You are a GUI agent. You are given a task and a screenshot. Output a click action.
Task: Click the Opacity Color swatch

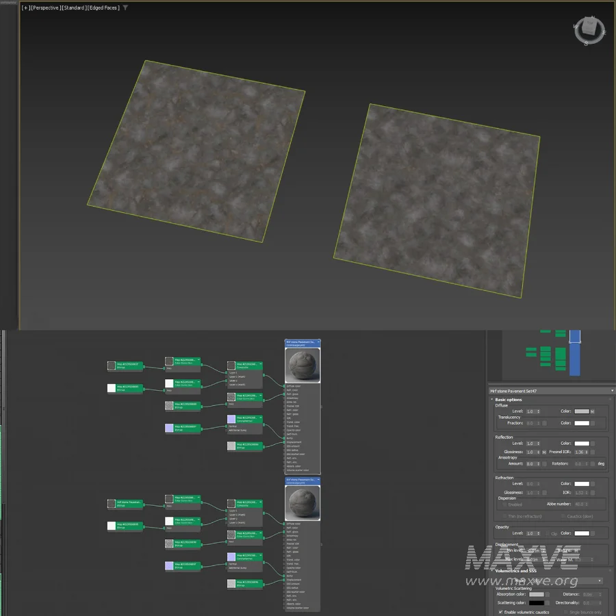[581, 533]
